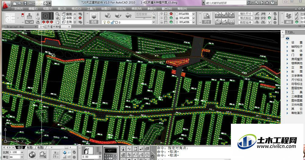Click the stamp icon in Tangent toolbar
Image resolution: width=305 pixels, height=160 pixels.
29,16
